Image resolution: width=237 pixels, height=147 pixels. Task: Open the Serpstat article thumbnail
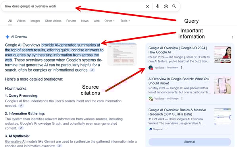coord(222,116)
